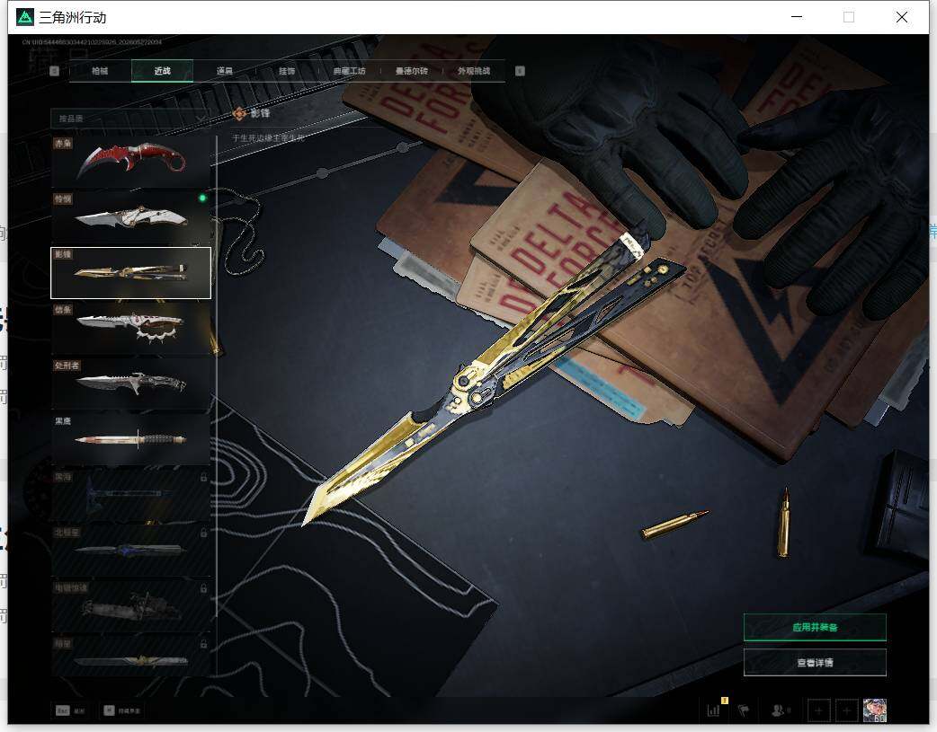
Task: Click the lock icon on the bottom winged dagger
Action: [204, 644]
